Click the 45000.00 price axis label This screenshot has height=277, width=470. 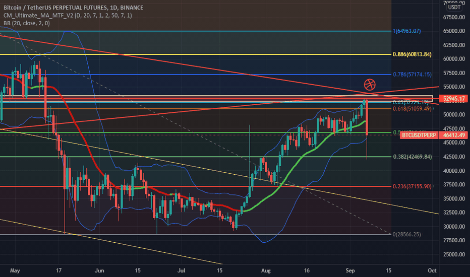(454, 143)
